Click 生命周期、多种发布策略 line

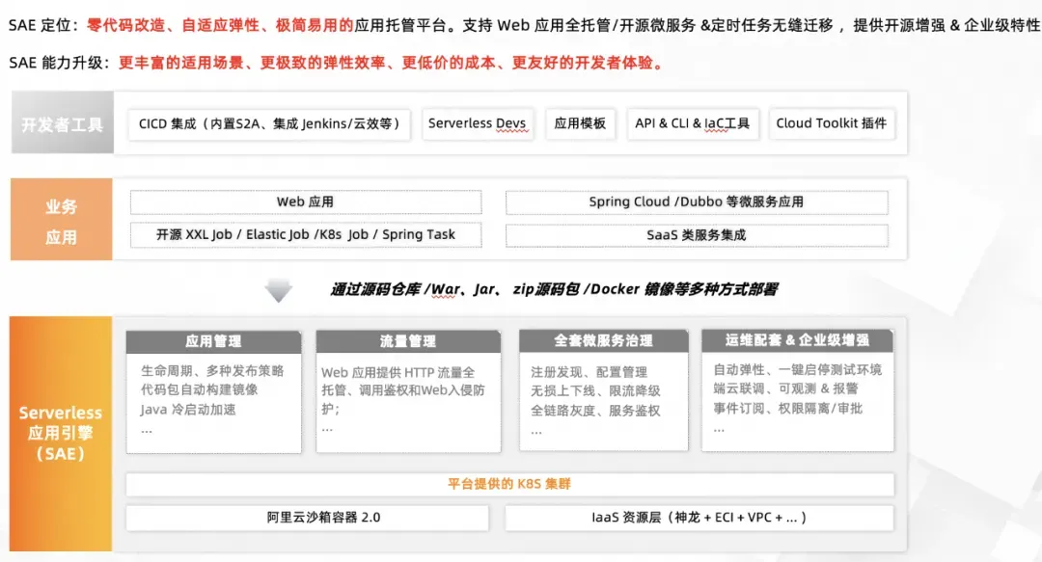coord(212,371)
